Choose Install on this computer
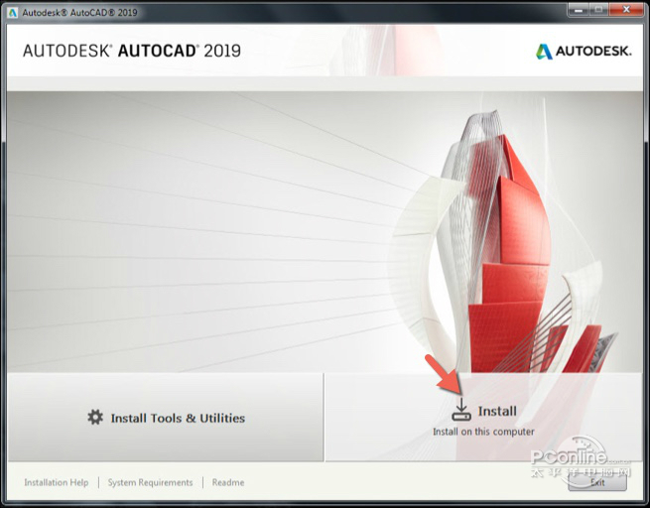Screen dimensions: 650x508 [483, 418]
